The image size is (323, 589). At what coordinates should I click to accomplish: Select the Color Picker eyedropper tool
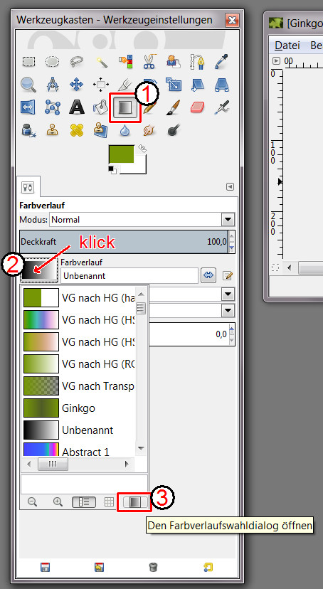click(x=221, y=62)
